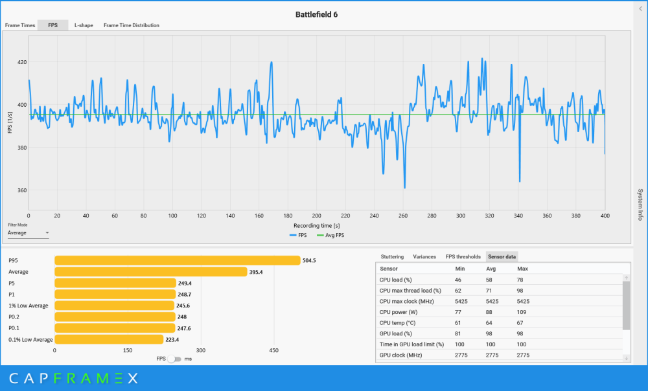Toggle the FPS legend entry
The height and width of the screenshot is (391, 648).
coord(298,236)
